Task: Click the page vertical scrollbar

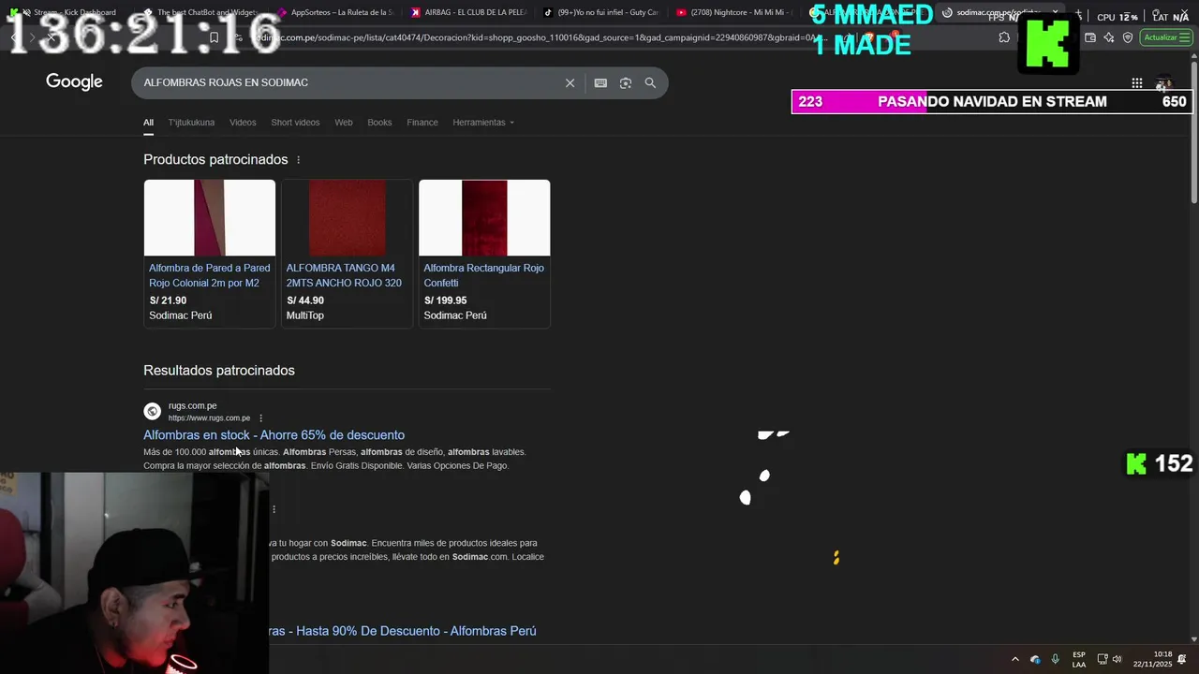Action: click(x=1193, y=131)
